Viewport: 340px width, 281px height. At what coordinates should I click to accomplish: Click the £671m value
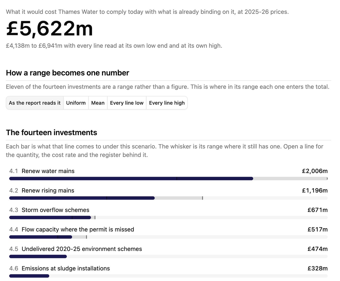point(318,210)
